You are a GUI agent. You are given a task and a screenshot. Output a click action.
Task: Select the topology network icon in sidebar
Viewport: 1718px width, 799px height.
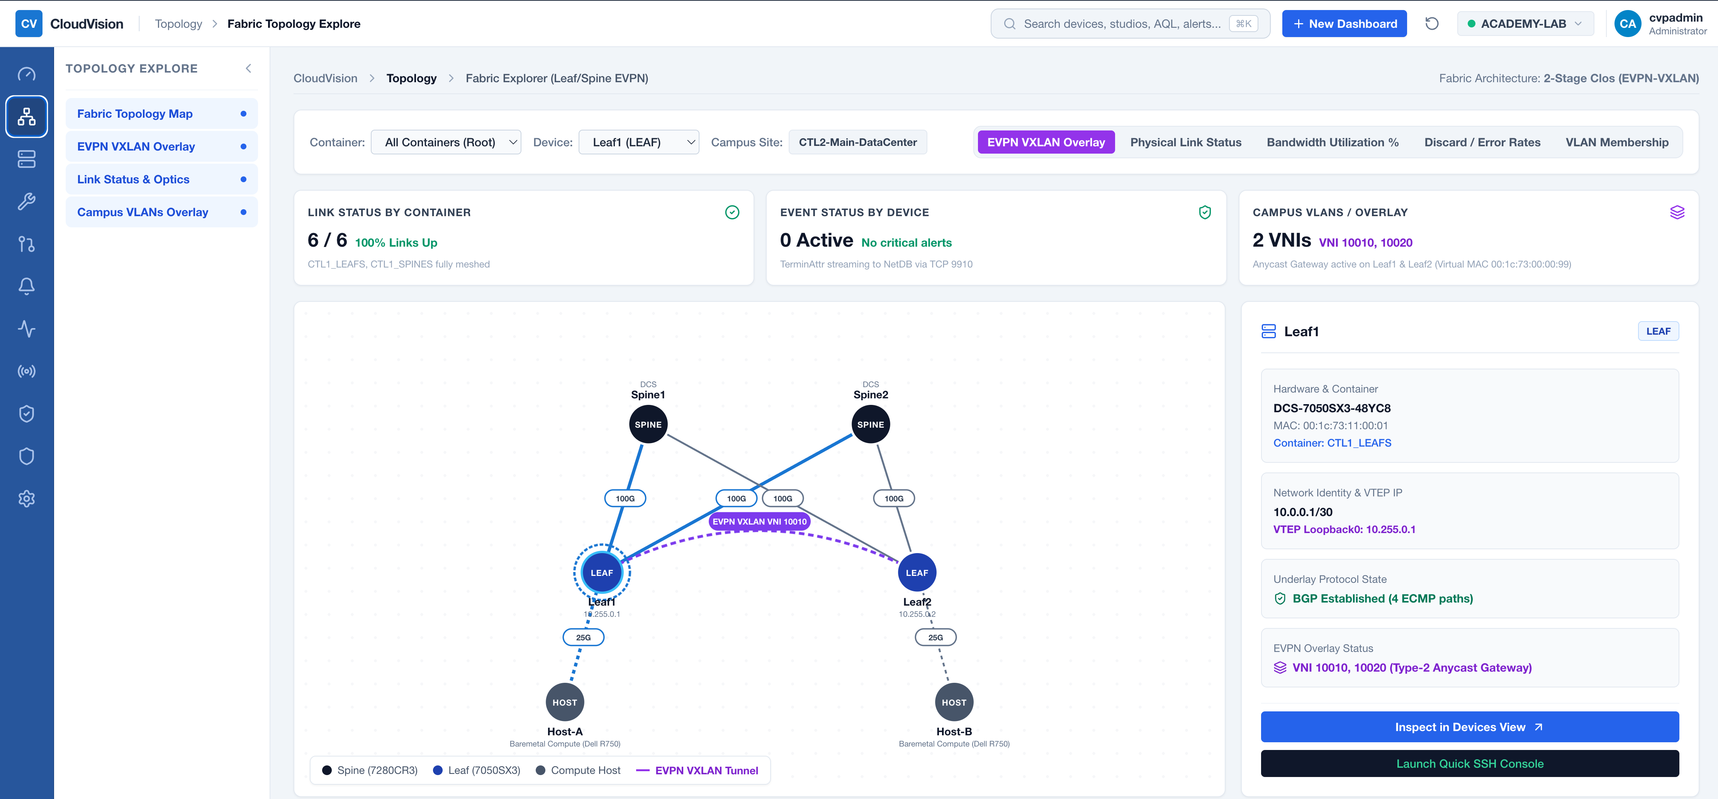(x=27, y=117)
